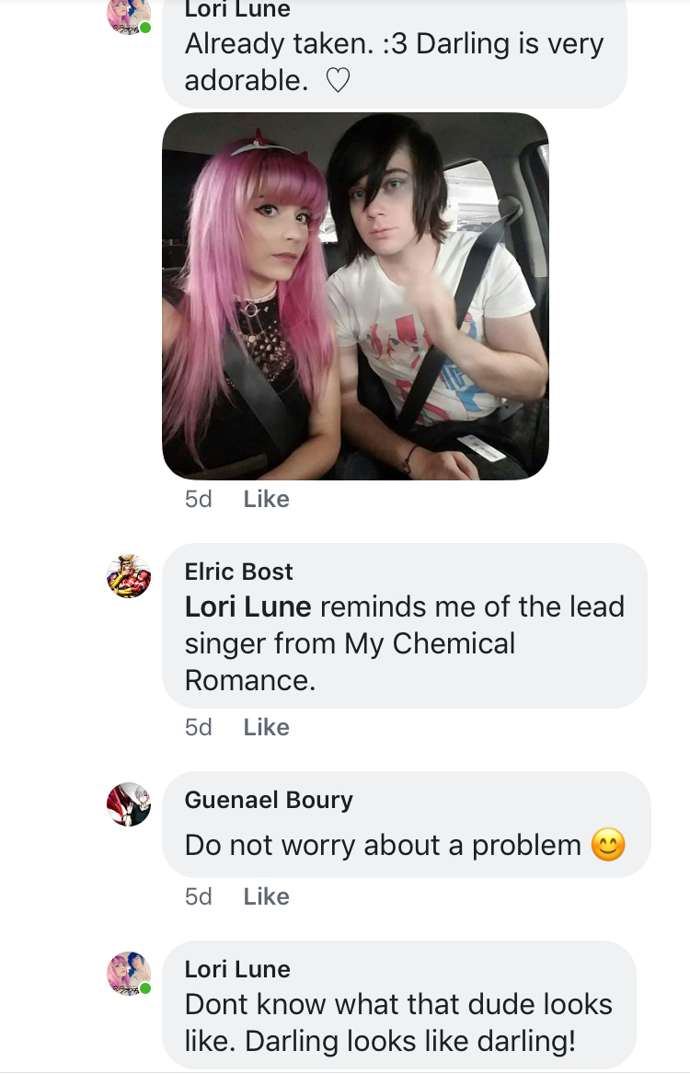Open Guenael Boury's profile avatar

click(129, 804)
